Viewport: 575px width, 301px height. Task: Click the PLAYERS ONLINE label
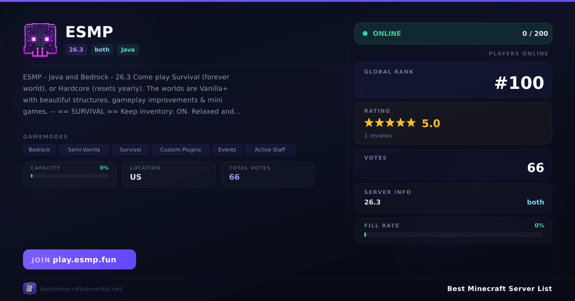pos(518,54)
